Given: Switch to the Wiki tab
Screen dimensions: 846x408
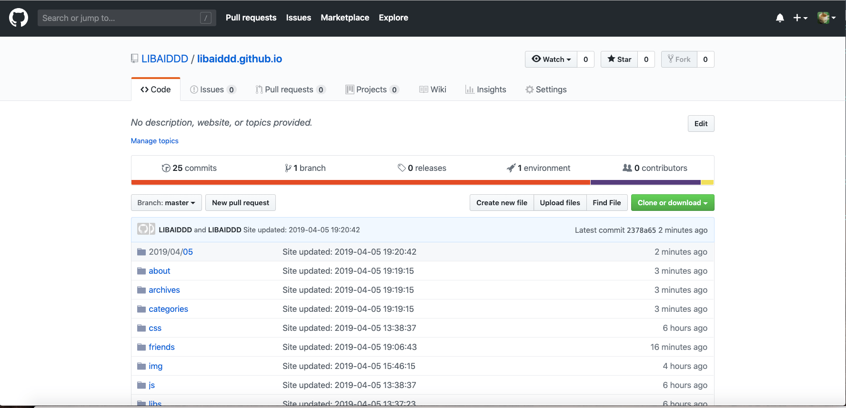Looking at the screenshot, I should 433,90.
